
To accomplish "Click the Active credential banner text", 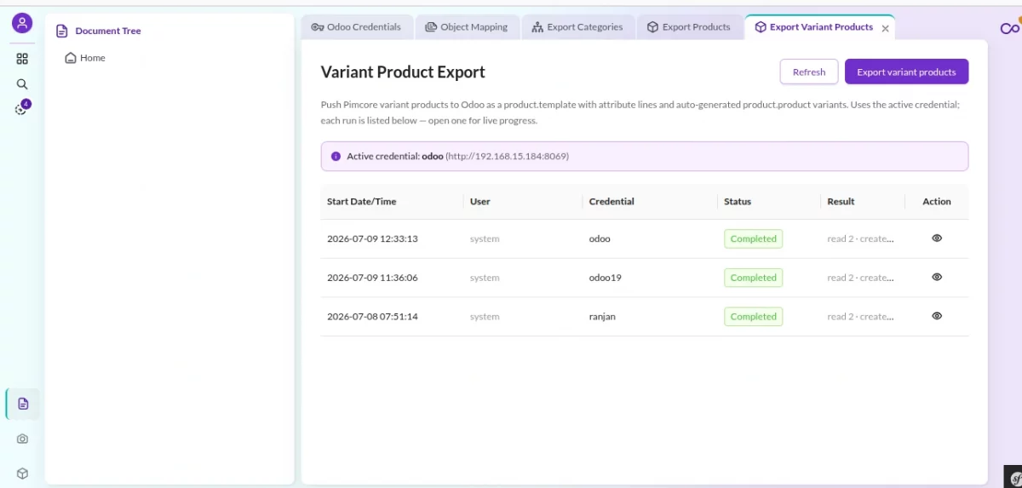I will click(x=457, y=157).
